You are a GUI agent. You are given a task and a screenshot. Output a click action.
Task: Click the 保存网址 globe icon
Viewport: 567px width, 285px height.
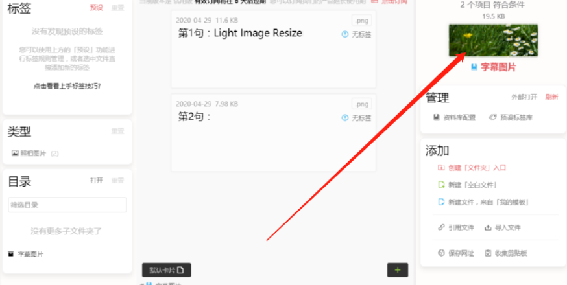440,253
